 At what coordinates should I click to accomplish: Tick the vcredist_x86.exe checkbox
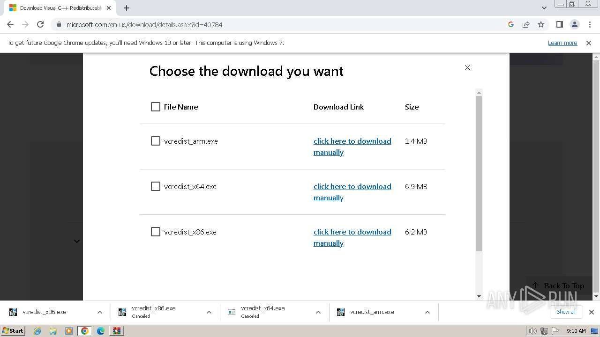pos(156,232)
